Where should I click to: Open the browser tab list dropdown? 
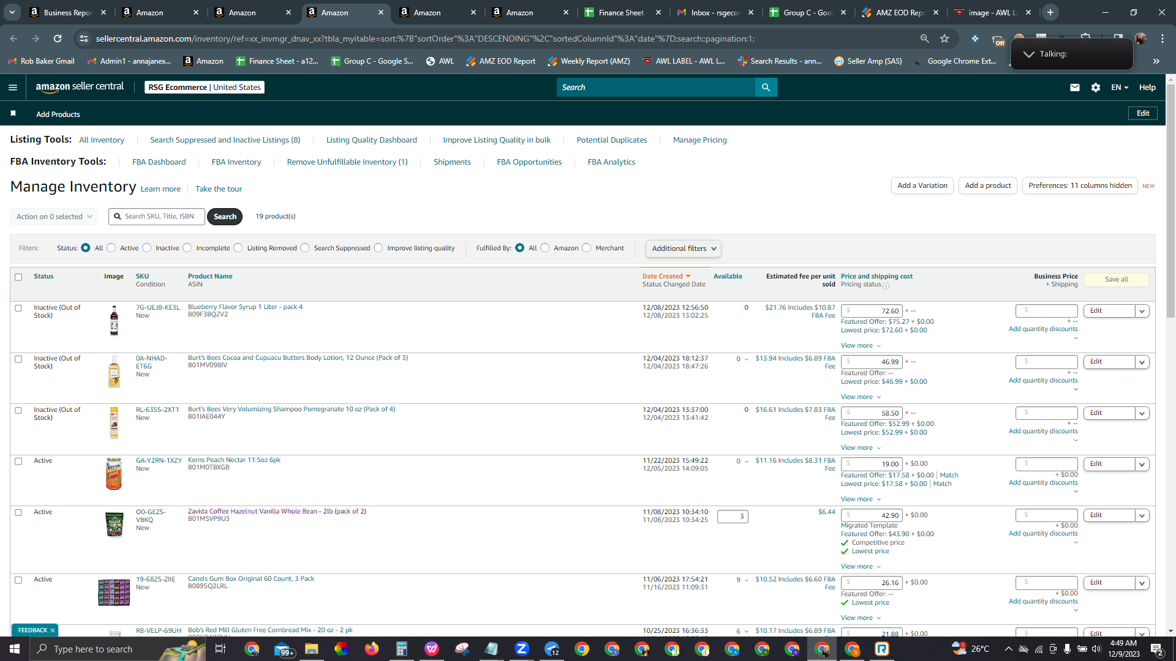tap(12, 12)
